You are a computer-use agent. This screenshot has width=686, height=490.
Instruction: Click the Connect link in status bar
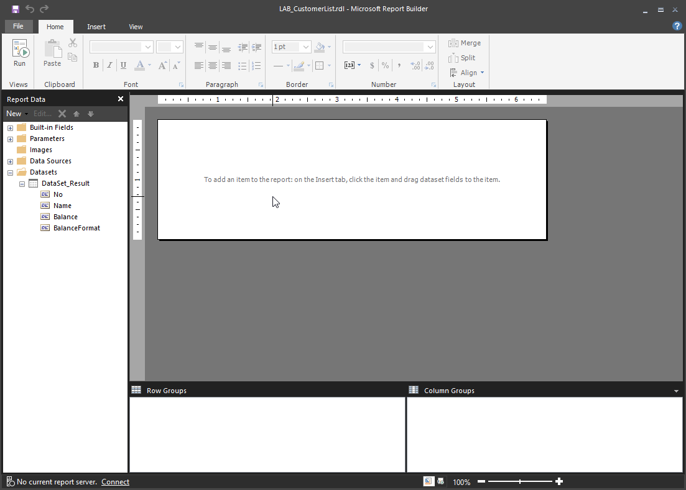tap(116, 482)
